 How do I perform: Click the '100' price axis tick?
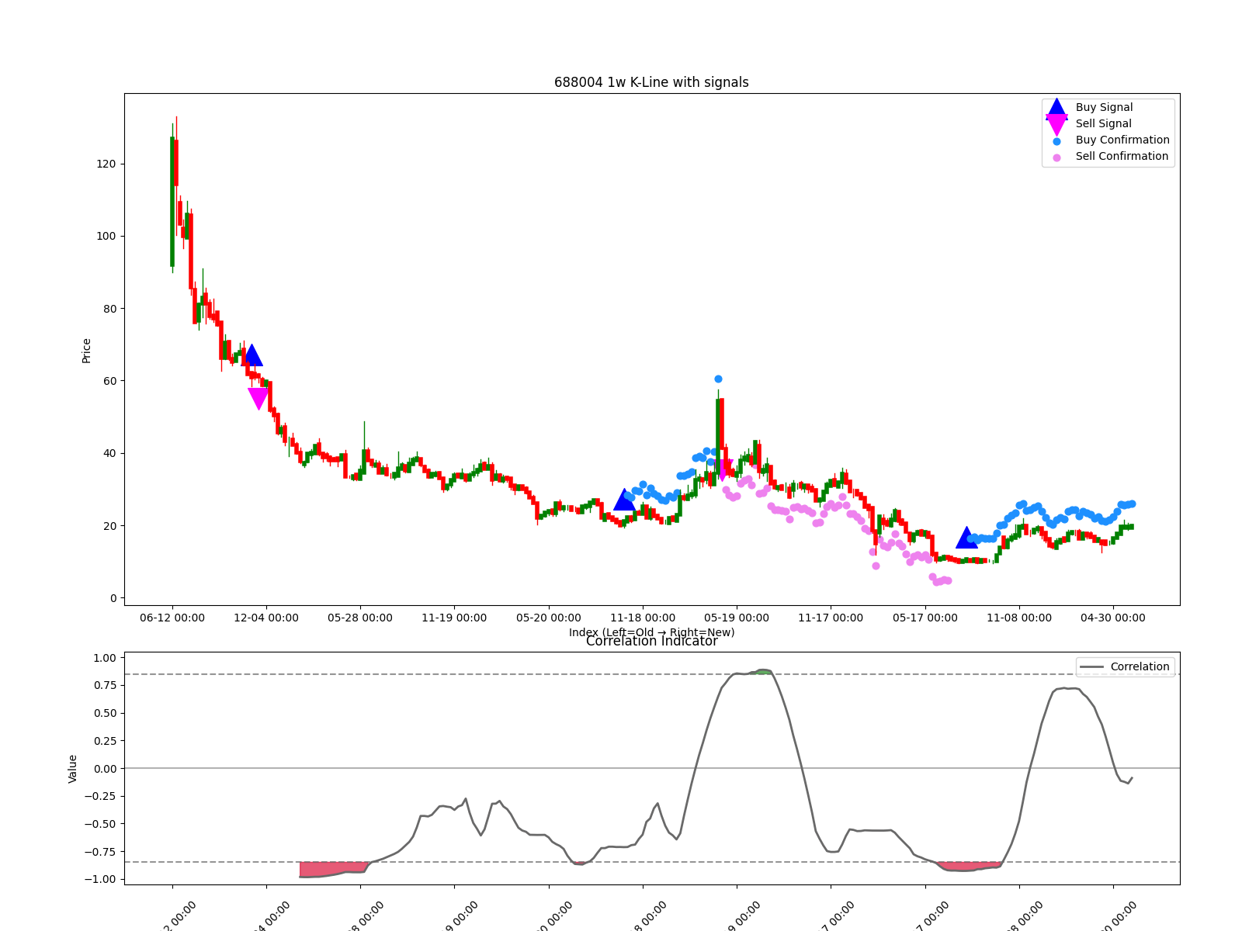(107, 236)
